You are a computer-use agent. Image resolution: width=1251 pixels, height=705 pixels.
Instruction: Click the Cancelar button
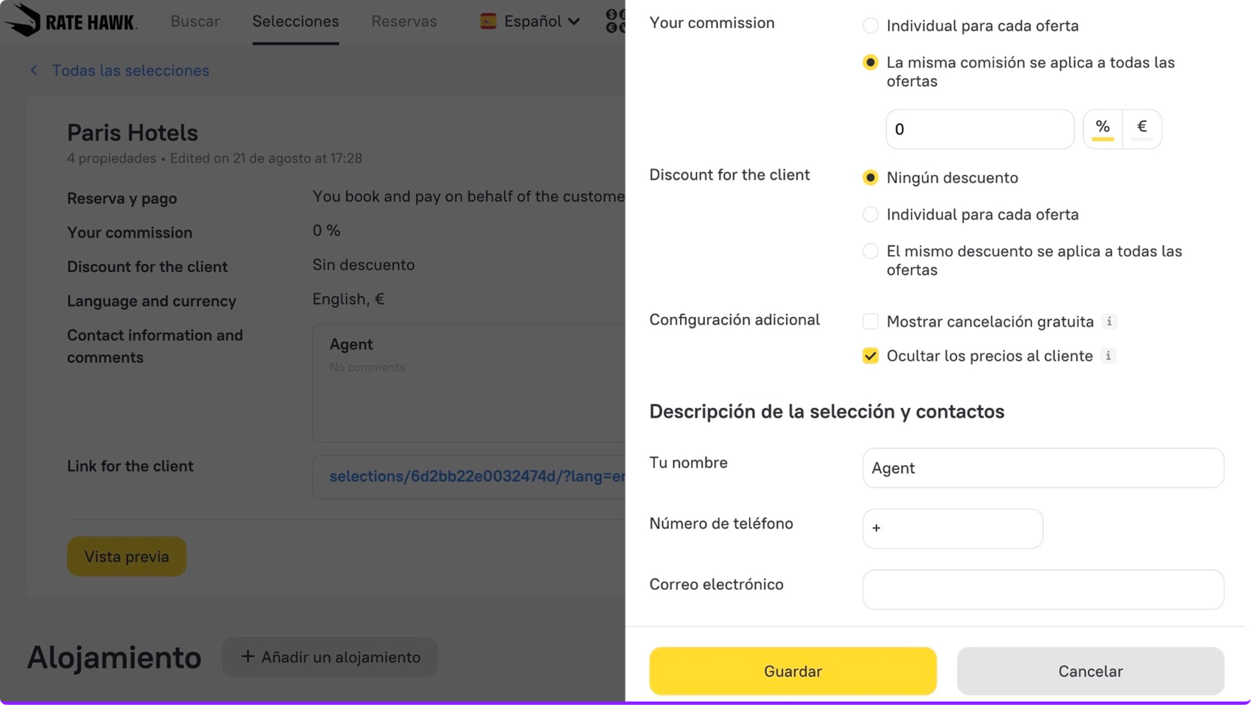(1090, 671)
